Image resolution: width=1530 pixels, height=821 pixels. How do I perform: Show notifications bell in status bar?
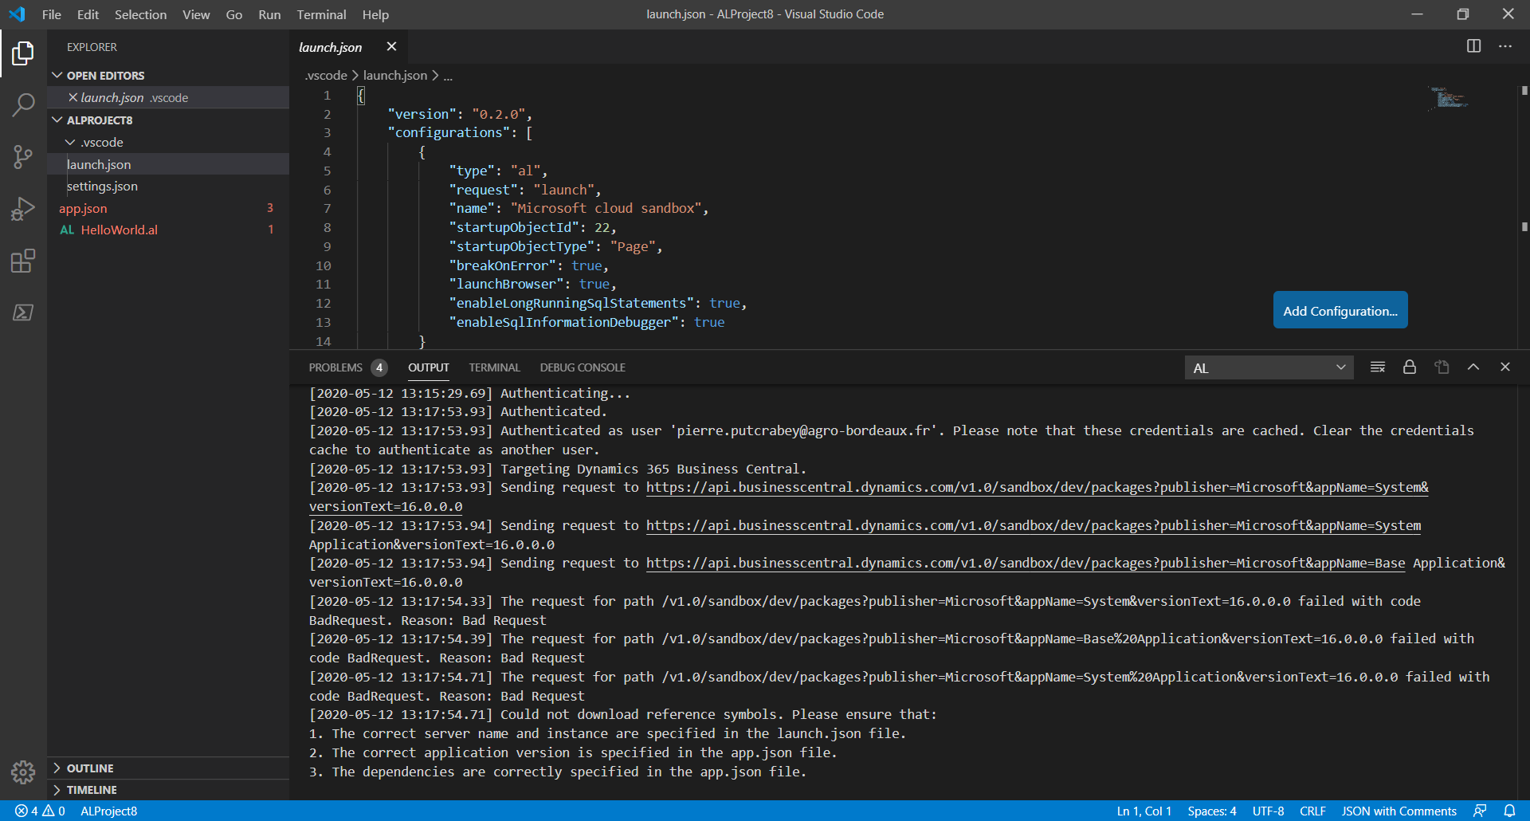(1509, 811)
